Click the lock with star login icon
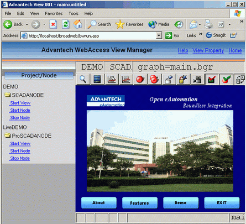Viewport: 246px width, 224px height. coord(183,80)
